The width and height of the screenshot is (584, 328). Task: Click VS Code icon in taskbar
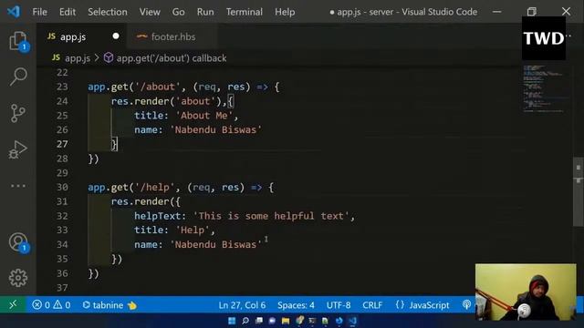[x=352, y=321]
